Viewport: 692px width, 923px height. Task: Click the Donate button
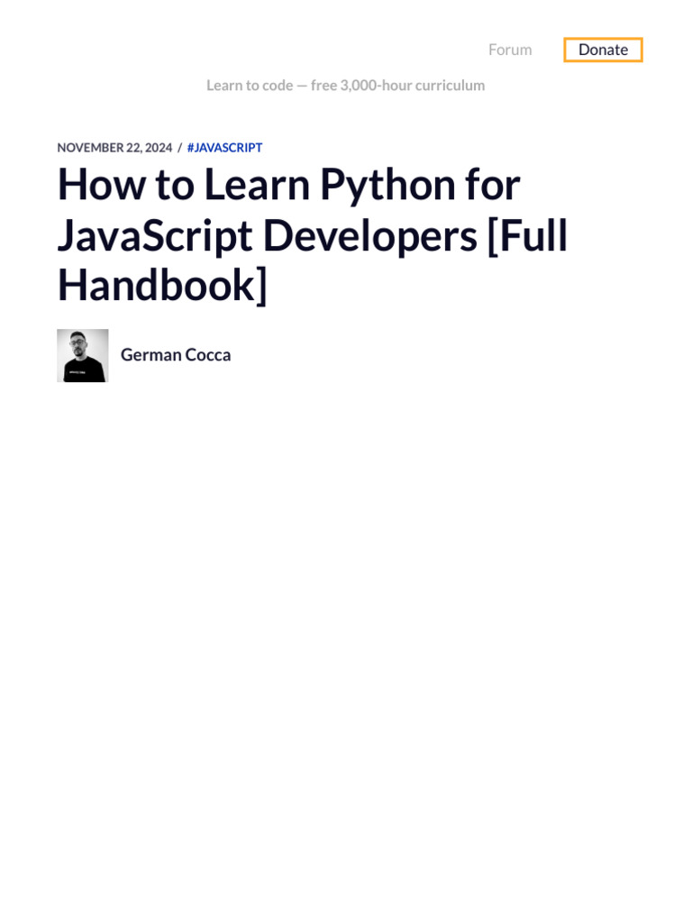tap(603, 50)
